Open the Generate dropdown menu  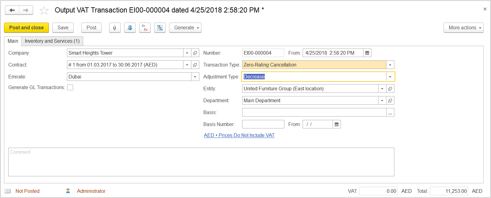click(185, 27)
